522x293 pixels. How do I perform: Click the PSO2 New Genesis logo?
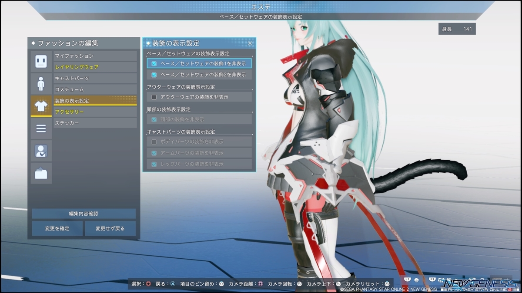(481, 284)
